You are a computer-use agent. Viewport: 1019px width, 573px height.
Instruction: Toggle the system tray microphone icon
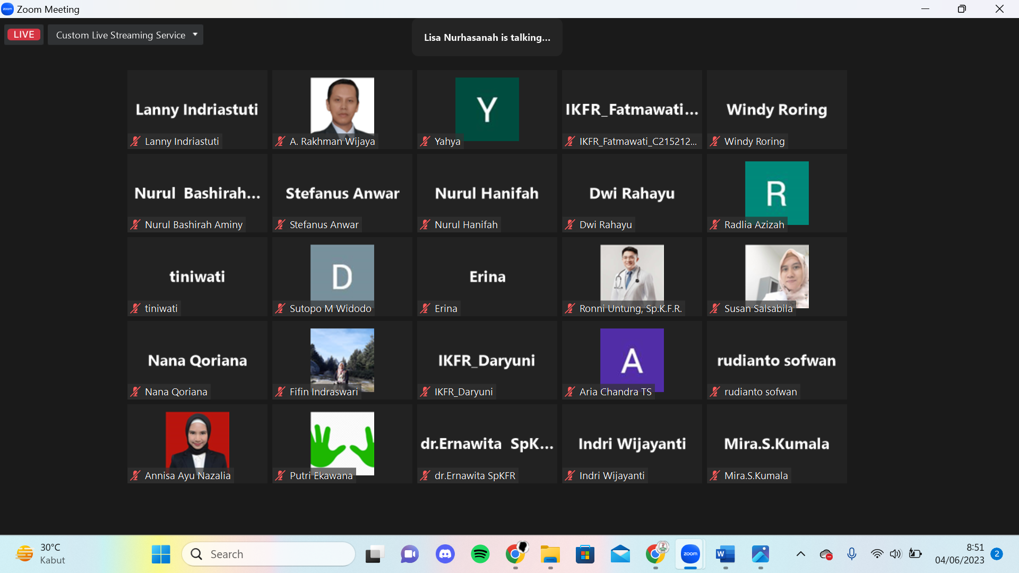[x=851, y=554]
